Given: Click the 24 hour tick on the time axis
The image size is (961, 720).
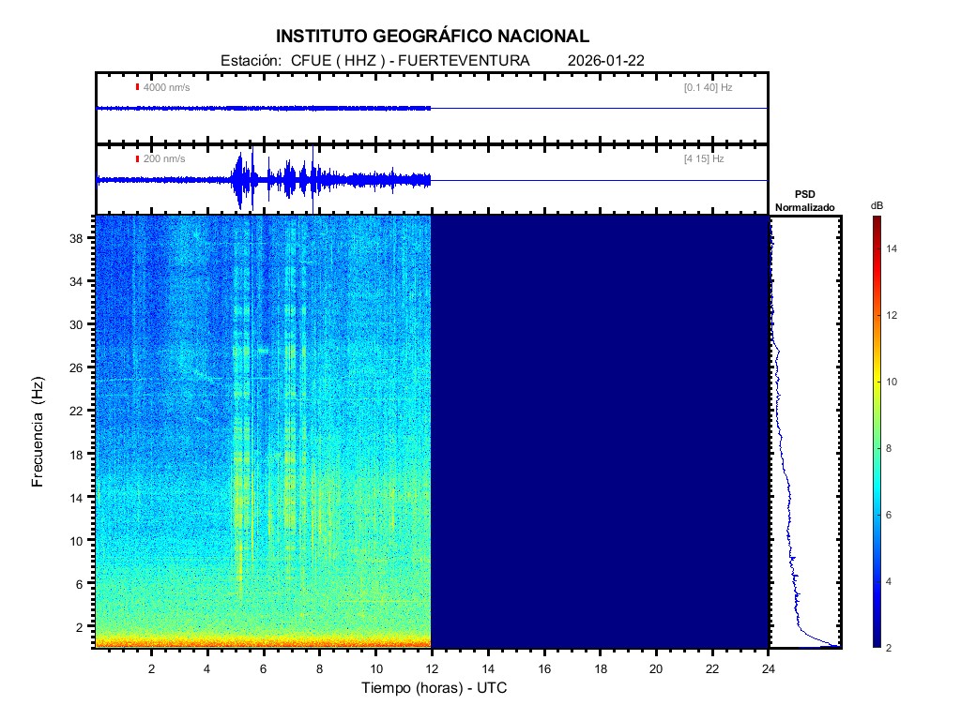Looking at the screenshot, I should (769, 667).
